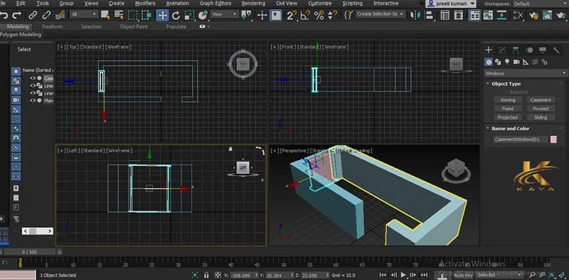Choose the Casement window type button
569x280 pixels.
coord(540,100)
